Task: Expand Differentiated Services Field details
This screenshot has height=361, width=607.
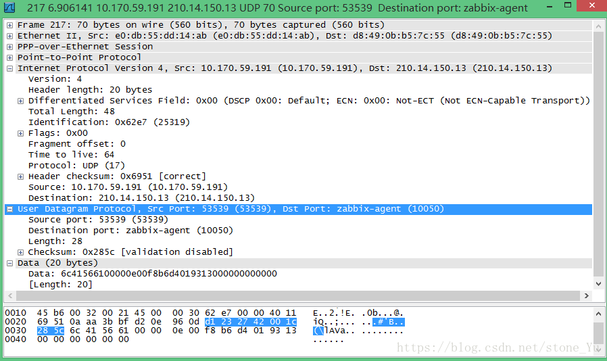Action: [21, 101]
